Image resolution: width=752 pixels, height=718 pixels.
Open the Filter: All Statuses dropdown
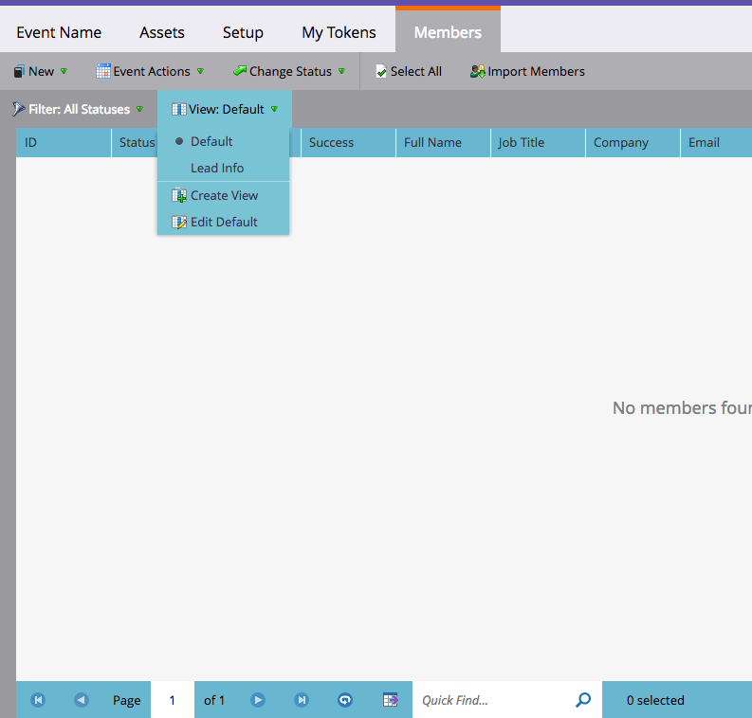click(x=78, y=109)
